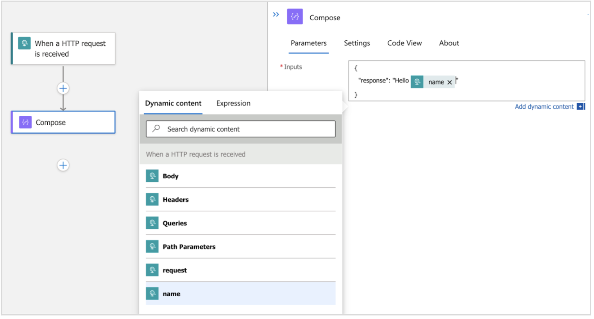Insert Headers dynamic content

175,200
